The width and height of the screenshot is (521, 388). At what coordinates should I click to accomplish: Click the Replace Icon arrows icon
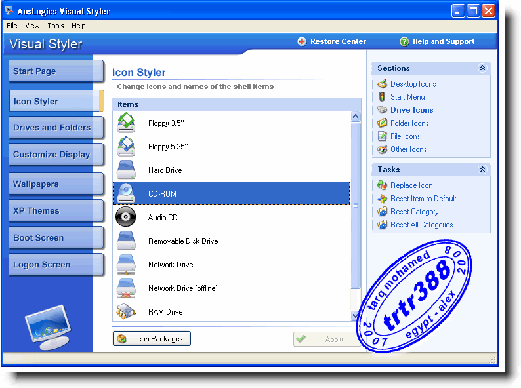click(x=382, y=185)
